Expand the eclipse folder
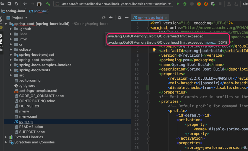 click(11, 50)
